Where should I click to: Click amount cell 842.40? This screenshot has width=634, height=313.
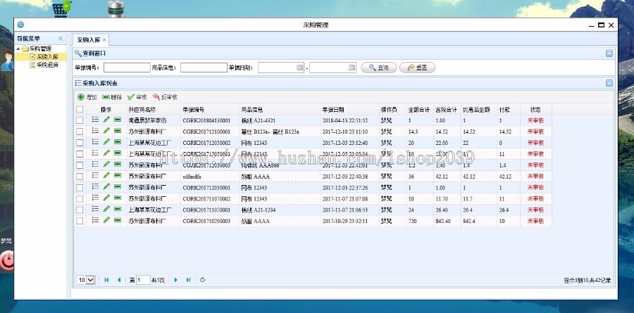point(443,221)
